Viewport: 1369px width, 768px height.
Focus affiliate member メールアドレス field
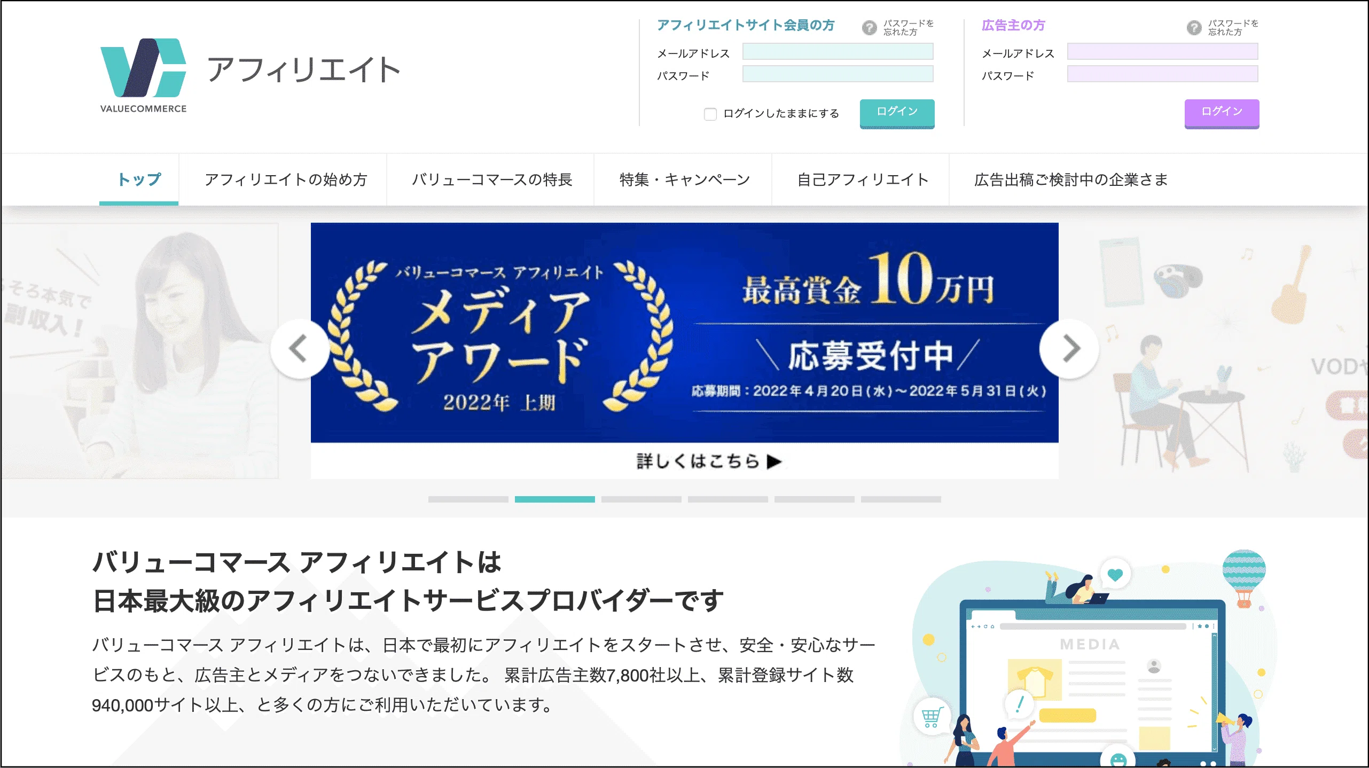coord(838,52)
